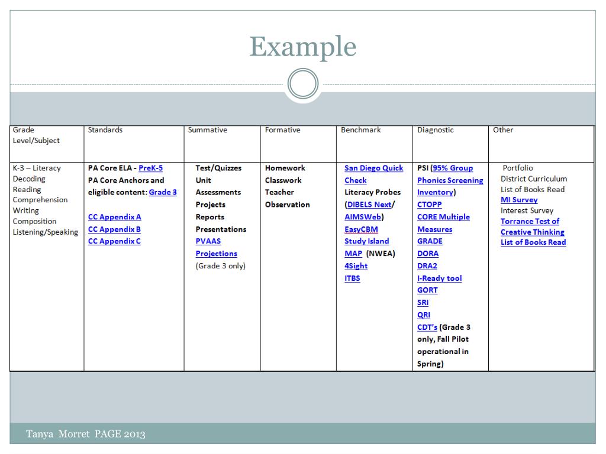The image size is (606, 454).
Task: Click the Test/Quizzes text
Action: tap(218, 168)
